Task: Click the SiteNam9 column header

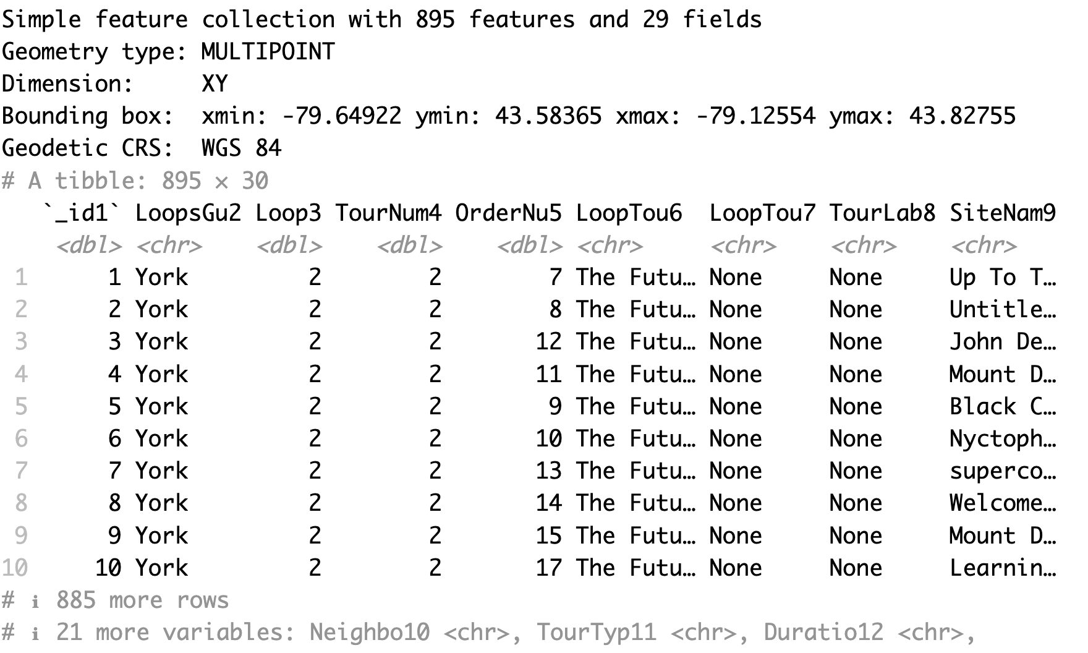Action: (x=1003, y=213)
